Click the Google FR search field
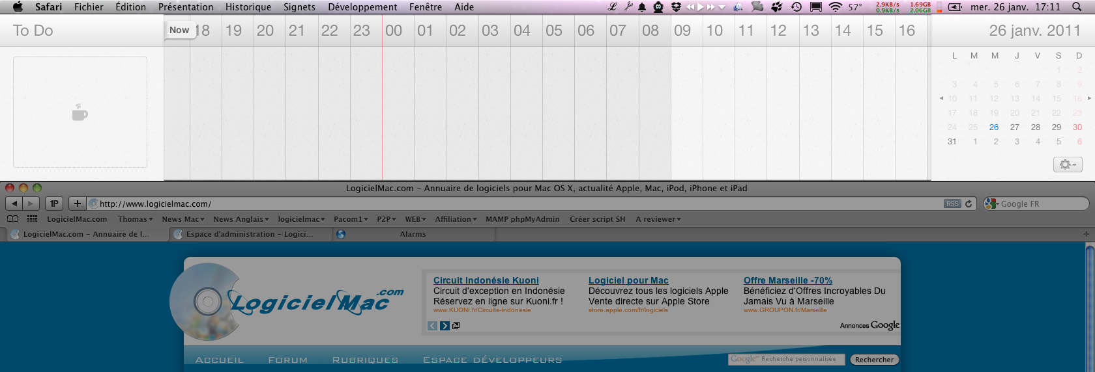This screenshot has height=372, width=1095. (1036, 204)
